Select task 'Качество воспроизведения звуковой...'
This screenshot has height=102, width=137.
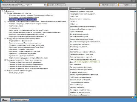tap(83, 59)
